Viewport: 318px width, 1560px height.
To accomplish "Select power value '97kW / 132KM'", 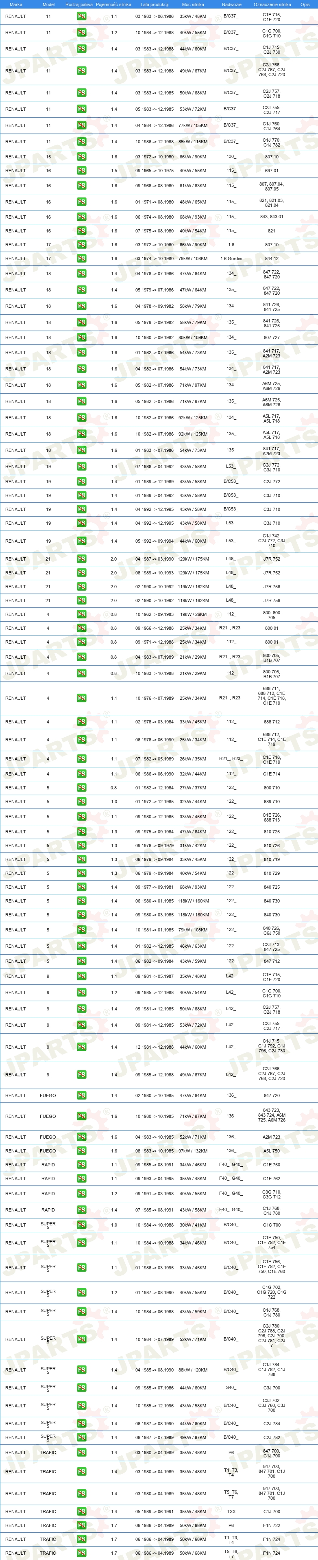I will [193, 1150].
